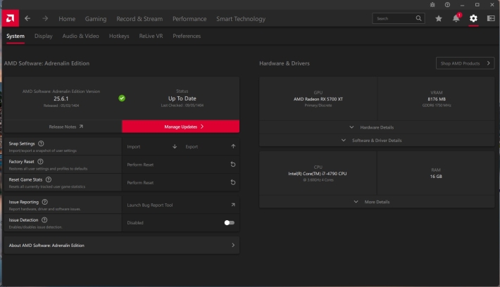Open notifications bell icon

[456, 18]
